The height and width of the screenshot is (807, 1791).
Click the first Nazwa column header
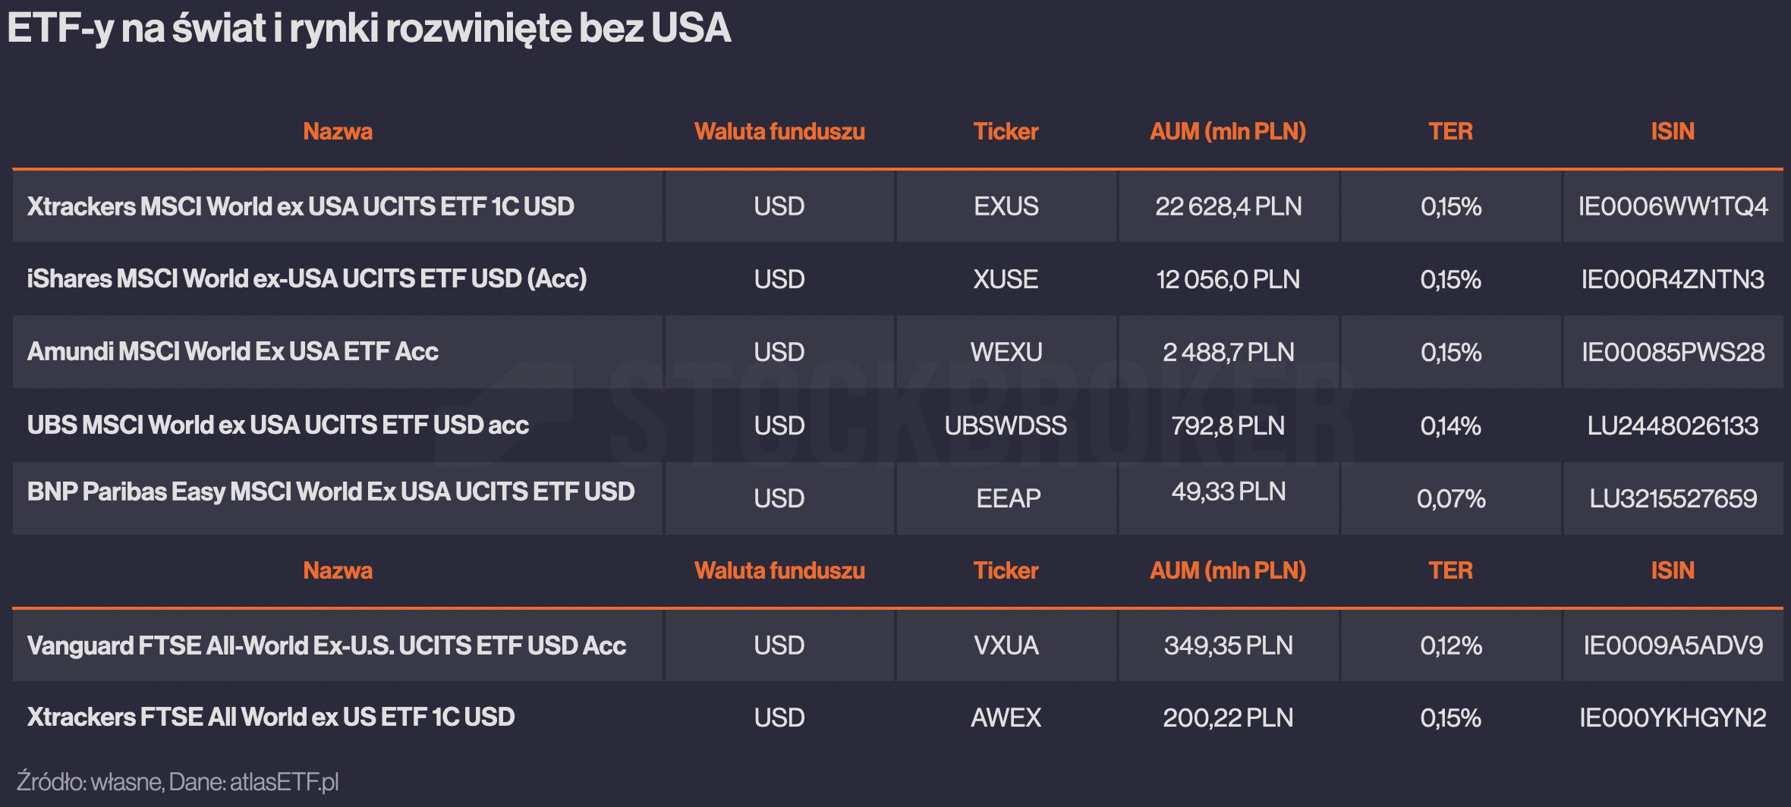coord(338,131)
